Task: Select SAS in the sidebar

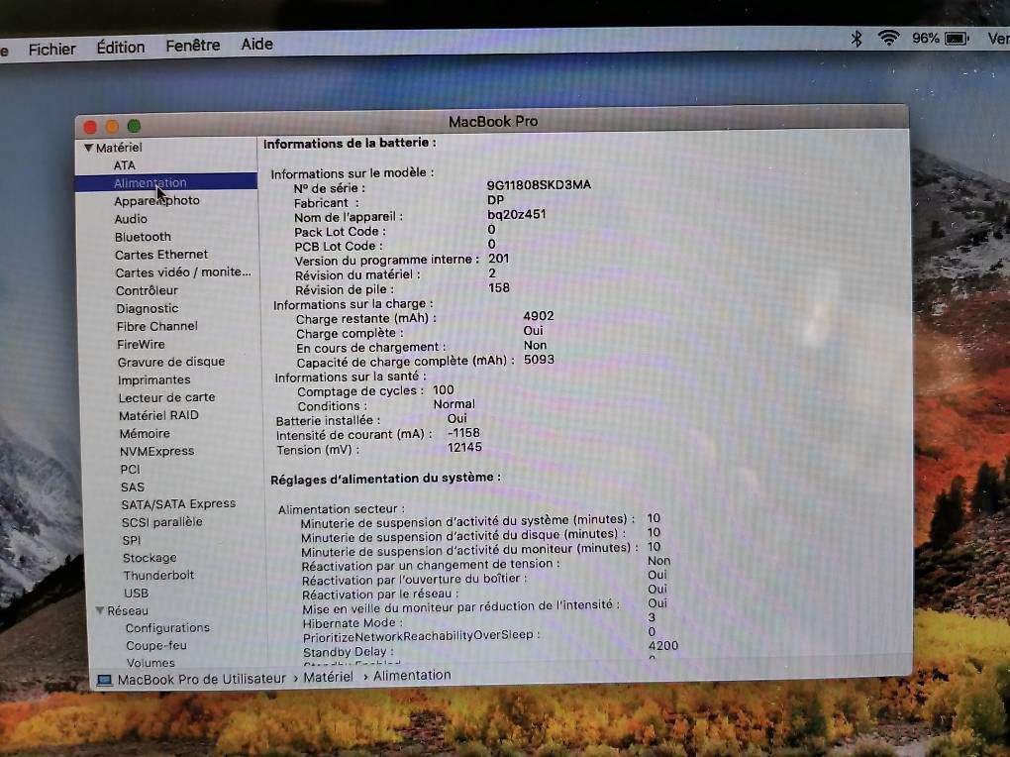Action: pos(133,487)
